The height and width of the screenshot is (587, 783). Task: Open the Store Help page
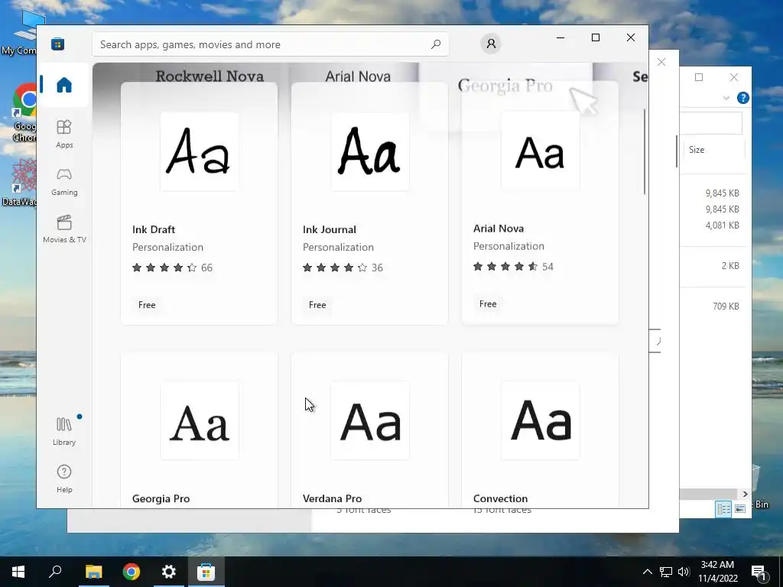(64, 478)
